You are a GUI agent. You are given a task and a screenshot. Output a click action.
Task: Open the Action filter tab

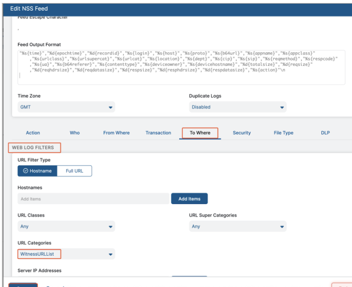(33, 133)
